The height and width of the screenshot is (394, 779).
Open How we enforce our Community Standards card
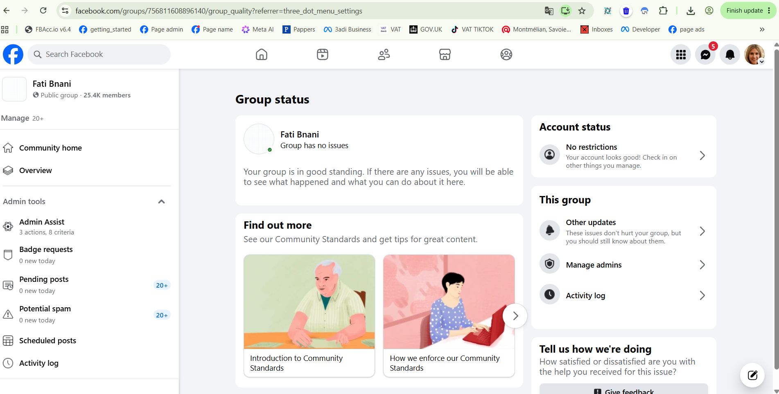(x=449, y=315)
